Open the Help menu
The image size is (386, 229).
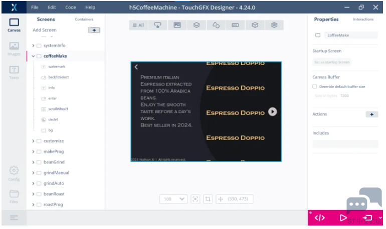tap(90, 7)
